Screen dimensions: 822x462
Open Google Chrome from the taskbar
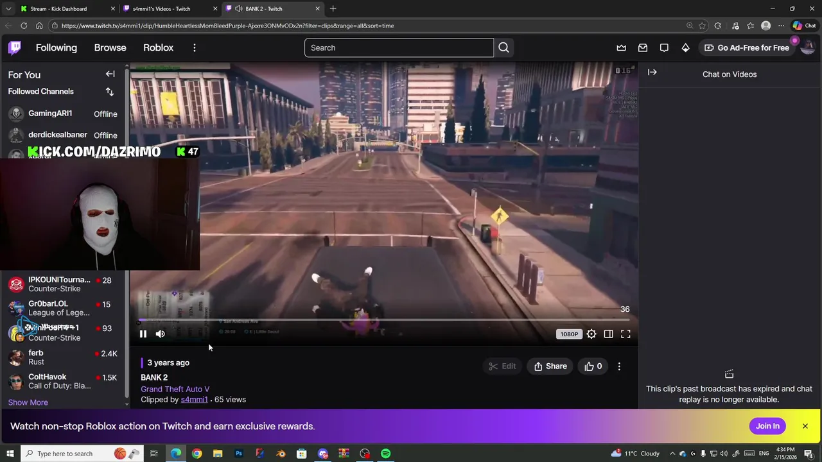pyautogui.click(x=197, y=454)
